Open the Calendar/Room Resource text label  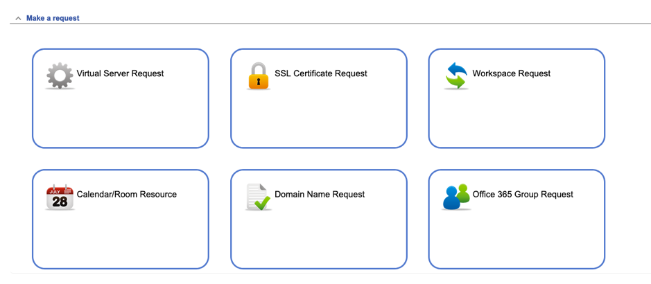click(x=126, y=195)
